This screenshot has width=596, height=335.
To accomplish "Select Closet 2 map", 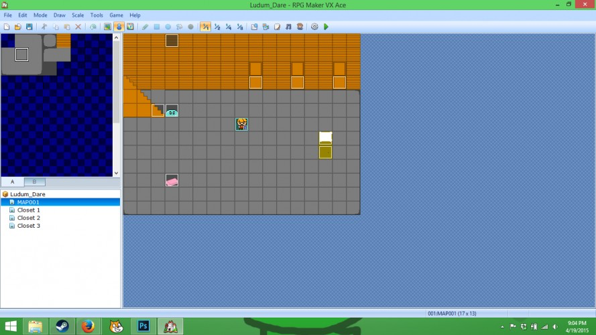I will click(29, 218).
